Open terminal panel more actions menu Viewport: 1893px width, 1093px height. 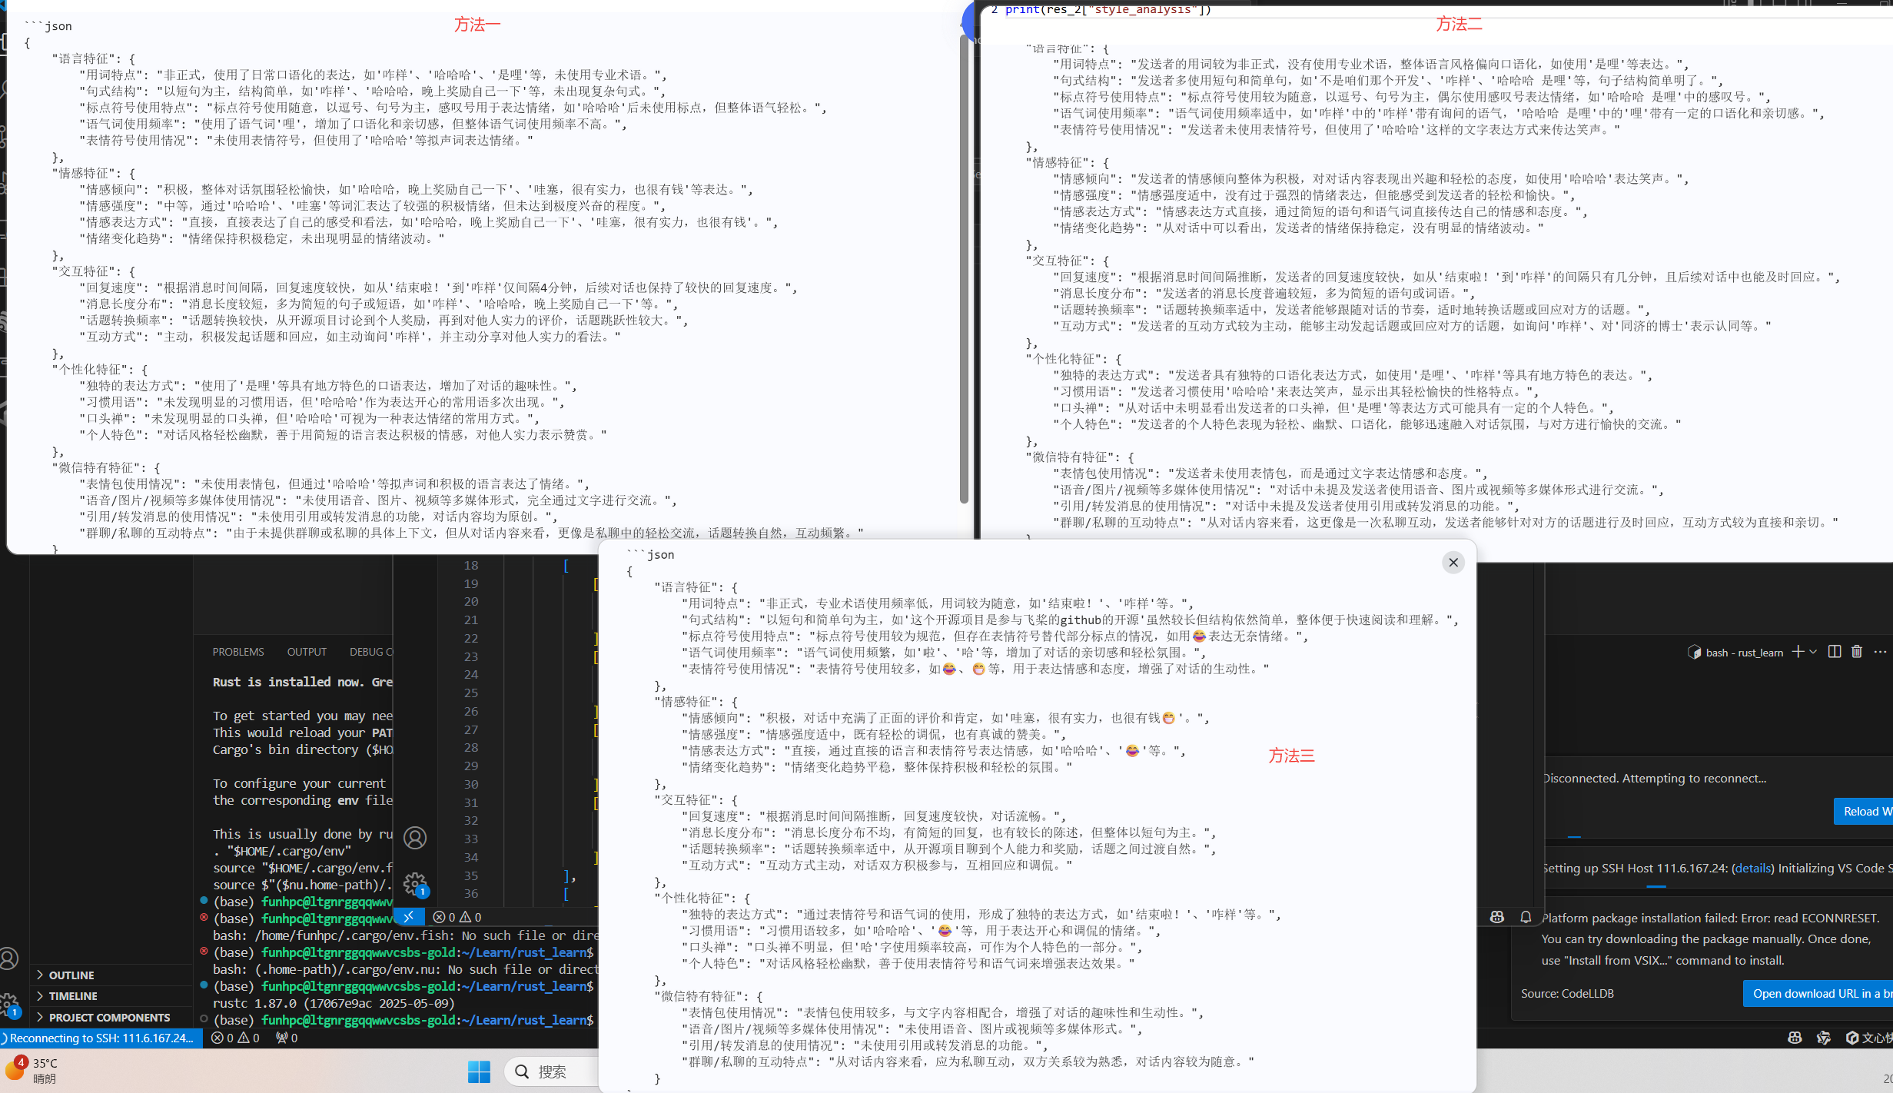pos(1880,652)
